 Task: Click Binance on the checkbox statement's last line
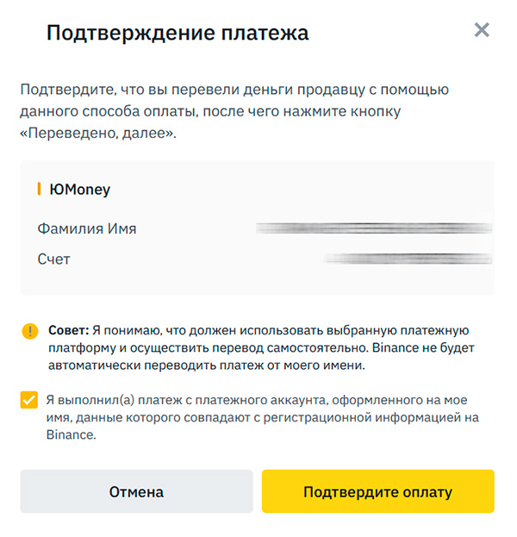[71, 435]
